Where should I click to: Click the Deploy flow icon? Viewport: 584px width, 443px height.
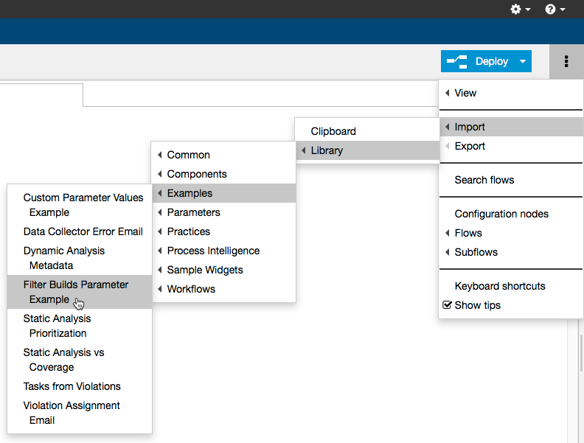tap(457, 61)
